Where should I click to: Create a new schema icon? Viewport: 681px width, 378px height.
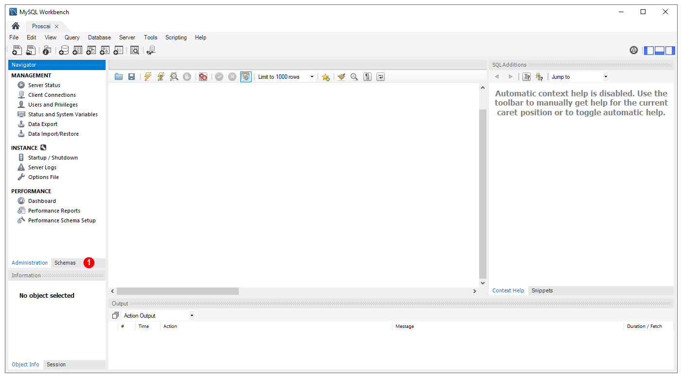tap(64, 50)
